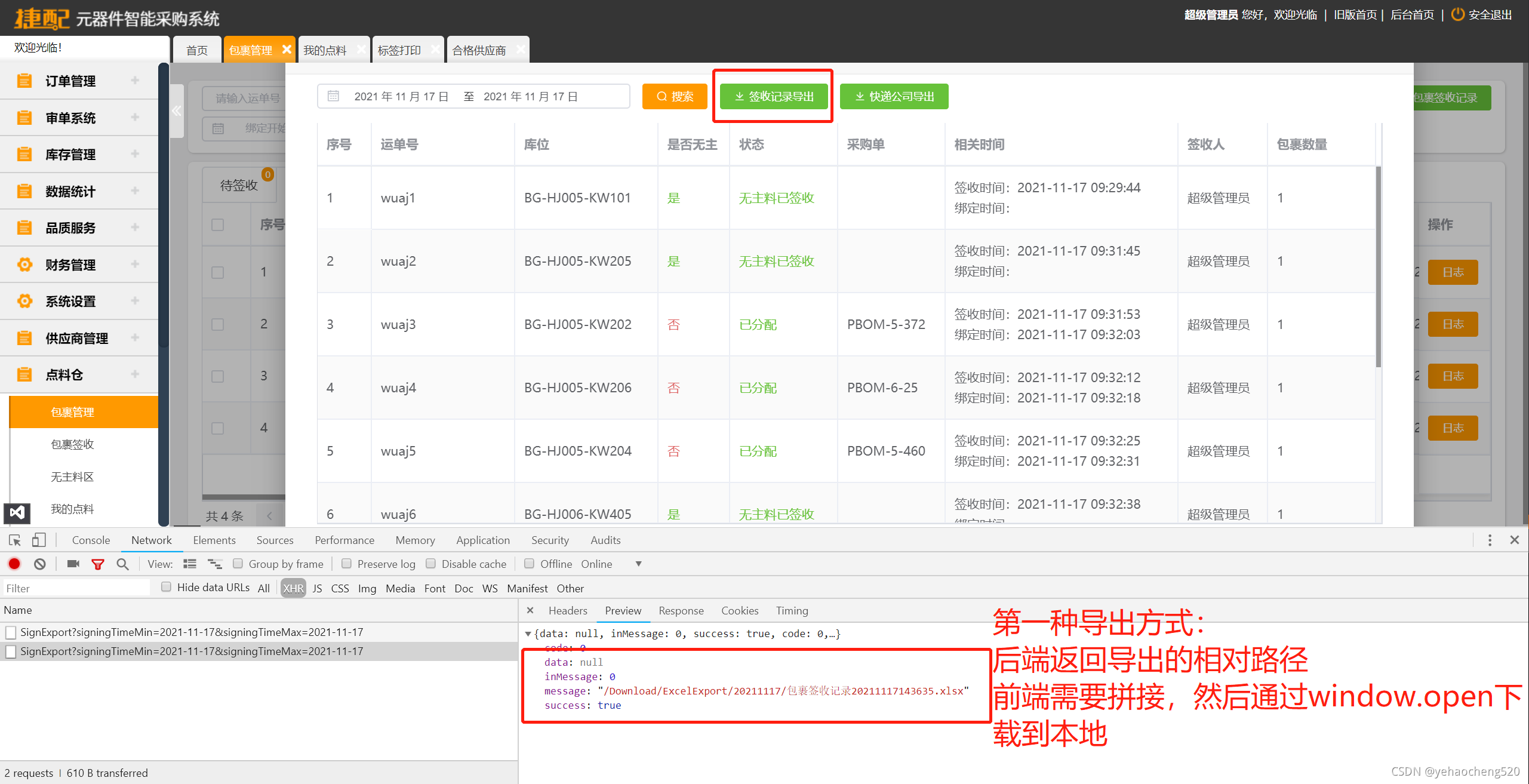Image resolution: width=1529 pixels, height=784 pixels.
Task: Enable the Disable cache checkbox
Action: click(430, 564)
